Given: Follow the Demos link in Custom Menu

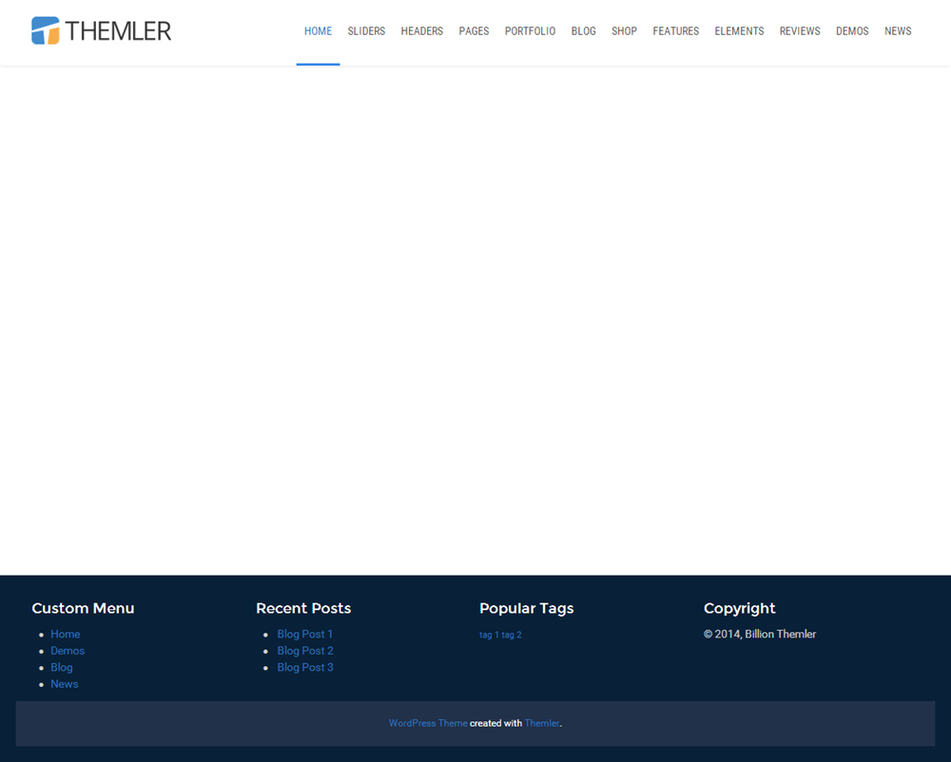Looking at the screenshot, I should point(68,651).
